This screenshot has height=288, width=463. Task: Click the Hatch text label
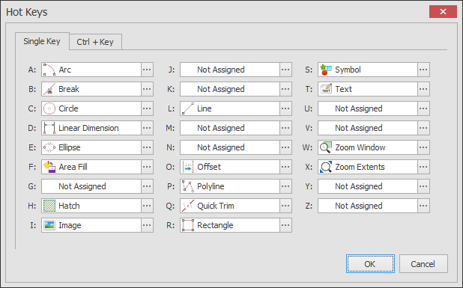pos(69,206)
